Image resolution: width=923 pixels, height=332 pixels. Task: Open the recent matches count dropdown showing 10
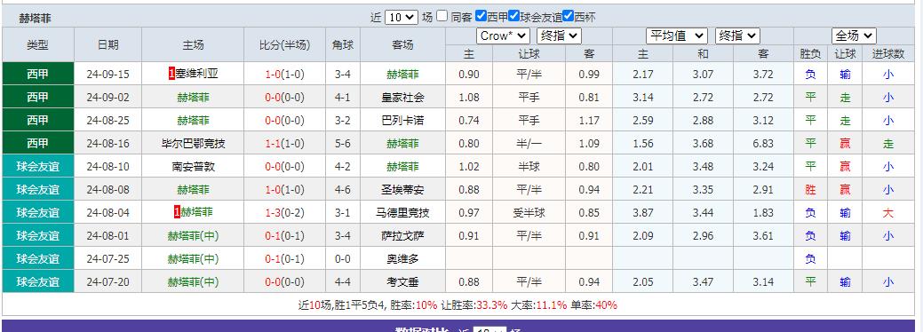point(402,17)
